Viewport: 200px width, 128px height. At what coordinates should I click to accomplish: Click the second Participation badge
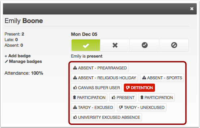coord(157,98)
